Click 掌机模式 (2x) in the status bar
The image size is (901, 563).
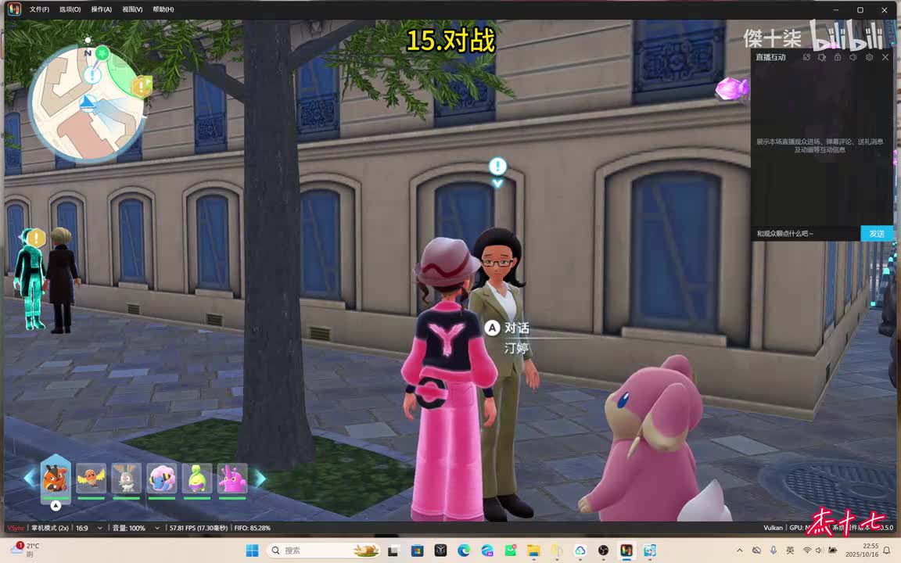pos(49,528)
